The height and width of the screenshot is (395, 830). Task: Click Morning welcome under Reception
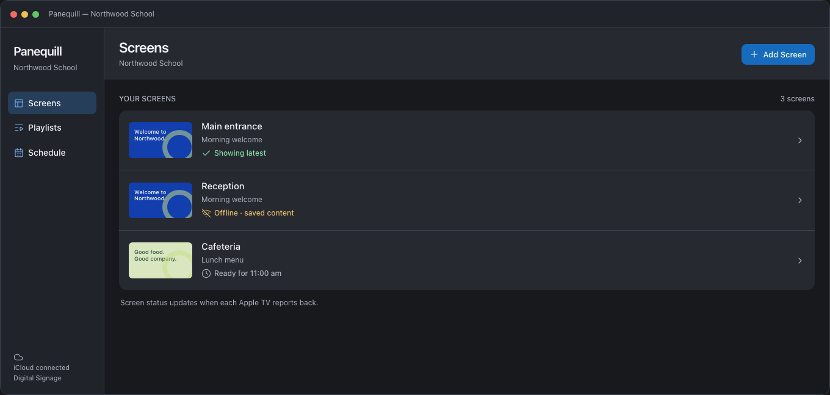tap(232, 200)
